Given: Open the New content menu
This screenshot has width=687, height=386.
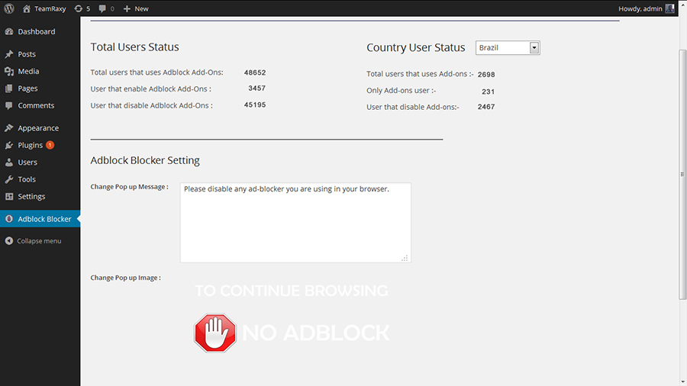Looking at the screenshot, I should 136,8.
